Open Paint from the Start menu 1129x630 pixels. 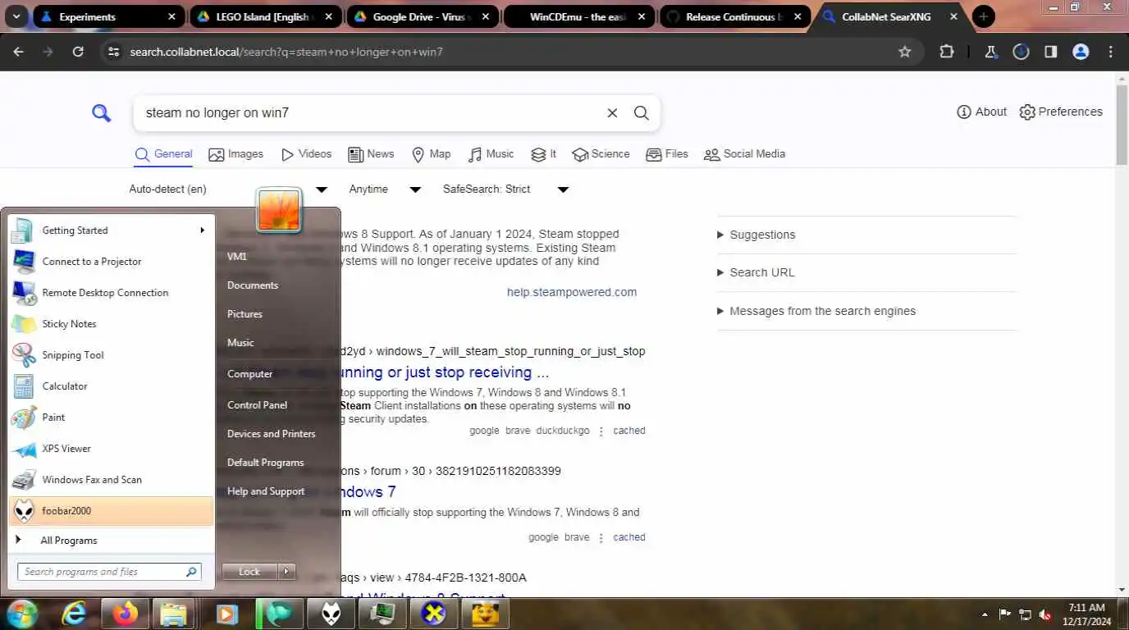tap(111, 418)
